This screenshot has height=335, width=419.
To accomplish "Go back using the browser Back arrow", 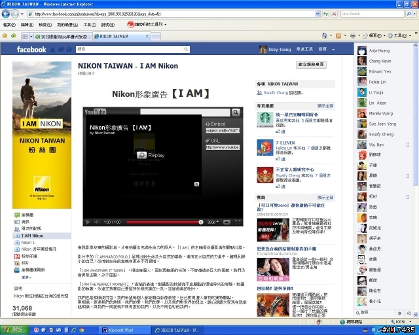I will coord(6,14).
